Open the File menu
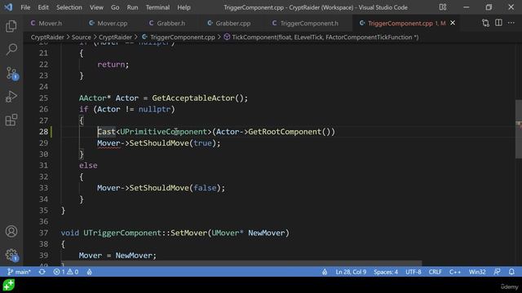The width and height of the screenshot is (522, 293). pyautogui.click(x=25, y=7)
